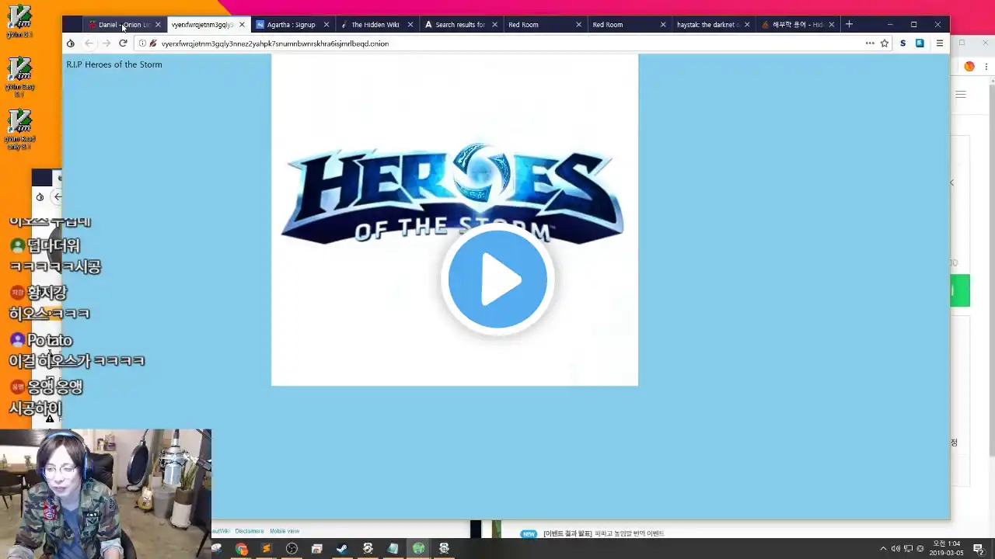Viewport: 995px width, 559px height.
Task: Bookmark this page with the star
Action: coord(885,43)
